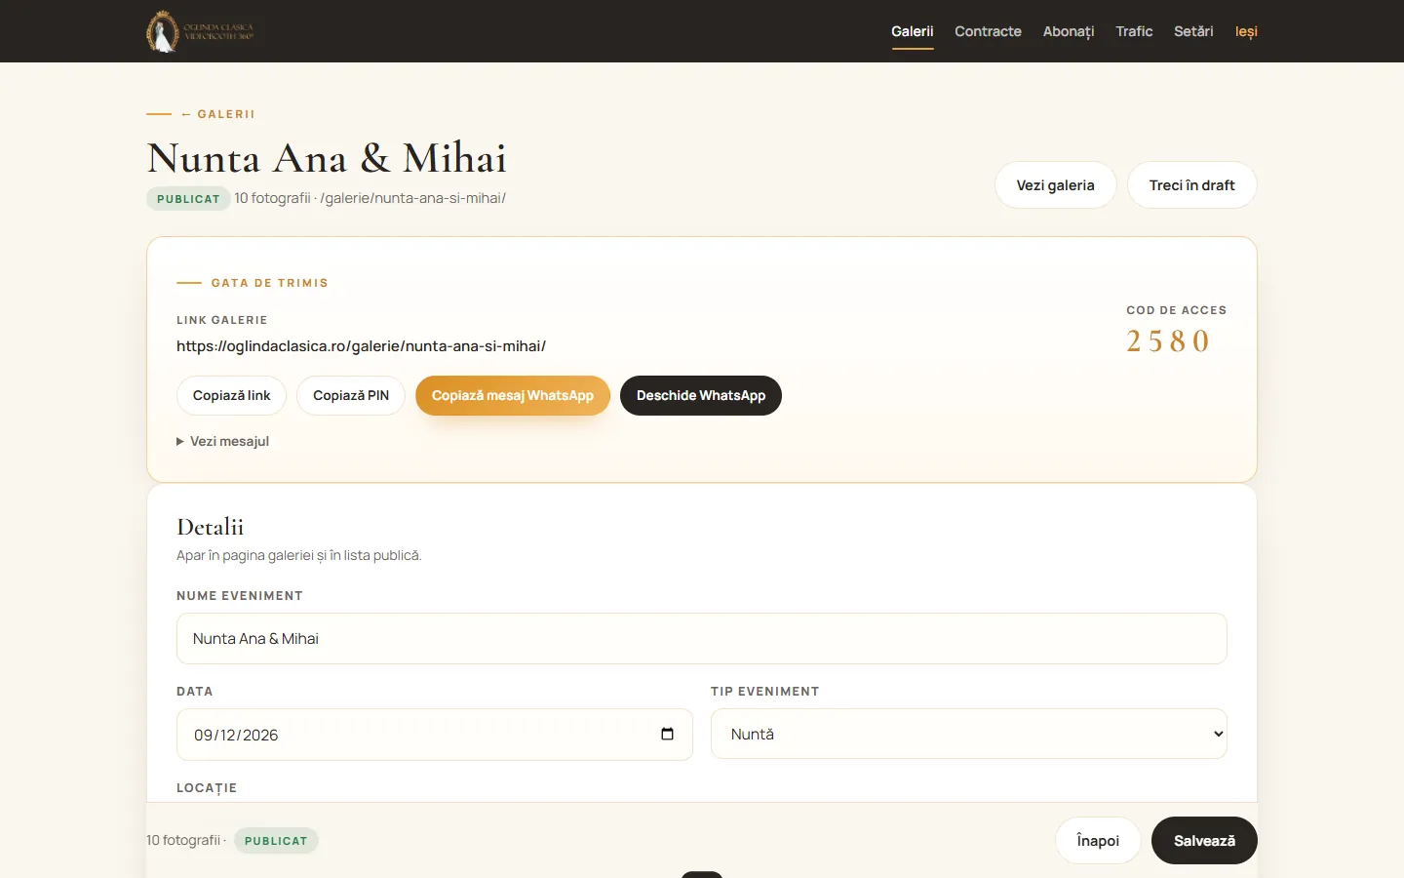This screenshot has height=878, width=1404.
Task: Open the Trafic menu item
Action: pos(1134,31)
